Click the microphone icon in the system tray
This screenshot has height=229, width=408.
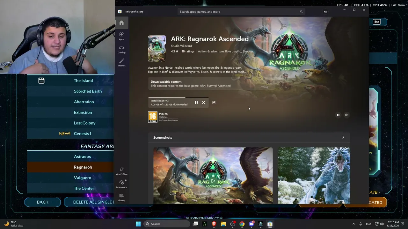(361, 224)
